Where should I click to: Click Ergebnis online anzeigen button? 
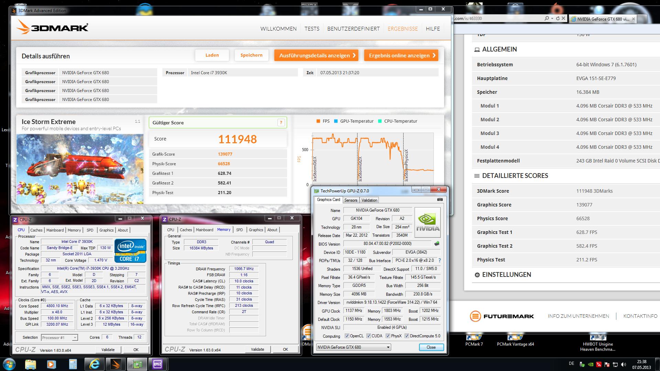pyautogui.click(x=401, y=55)
